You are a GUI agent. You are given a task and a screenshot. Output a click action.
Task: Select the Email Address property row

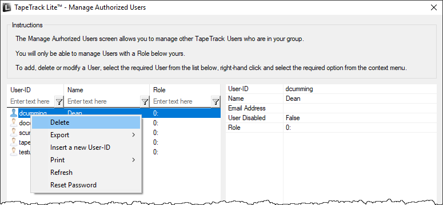(331, 108)
